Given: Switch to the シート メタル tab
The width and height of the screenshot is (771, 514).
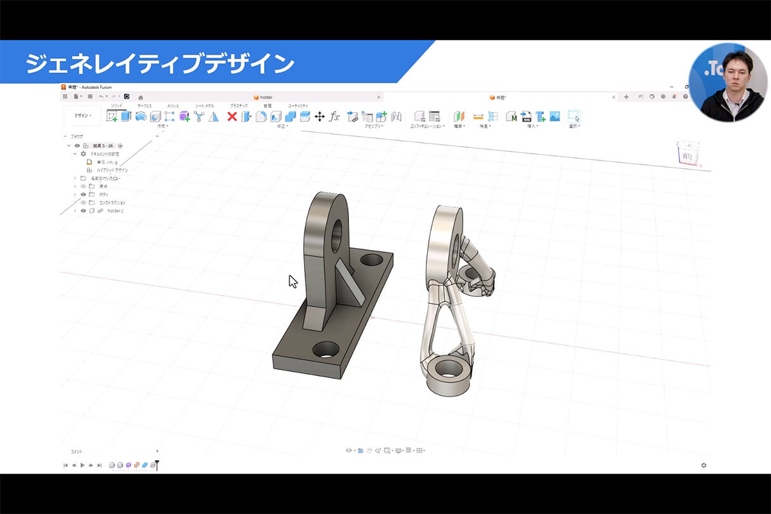Looking at the screenshot, I should click(x=204, y=105).
